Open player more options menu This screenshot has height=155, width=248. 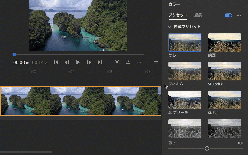pyautogui.click(x=139, y=62)
